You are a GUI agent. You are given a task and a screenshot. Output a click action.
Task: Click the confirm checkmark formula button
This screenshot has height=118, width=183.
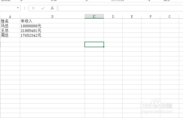pyautogui.click(x=43, y=8)
